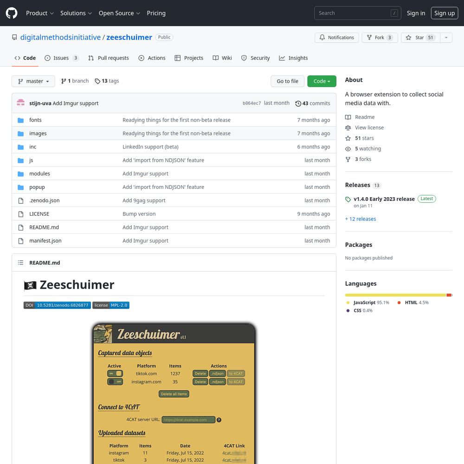Click the inc folder icon
Screen dimensions: 464x464
click(21, 147)
